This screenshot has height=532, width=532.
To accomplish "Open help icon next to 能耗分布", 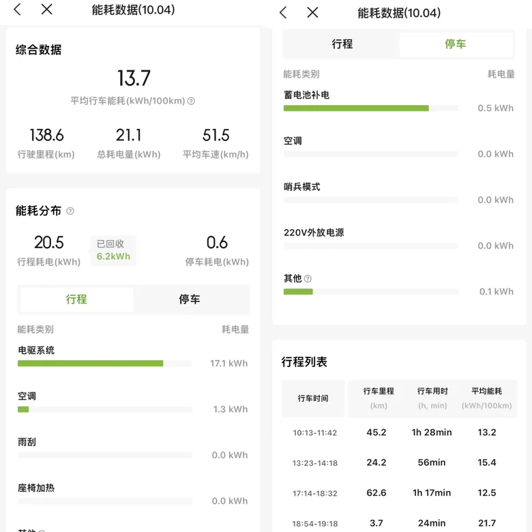I will pyautogui.click(x=70, y=211).
